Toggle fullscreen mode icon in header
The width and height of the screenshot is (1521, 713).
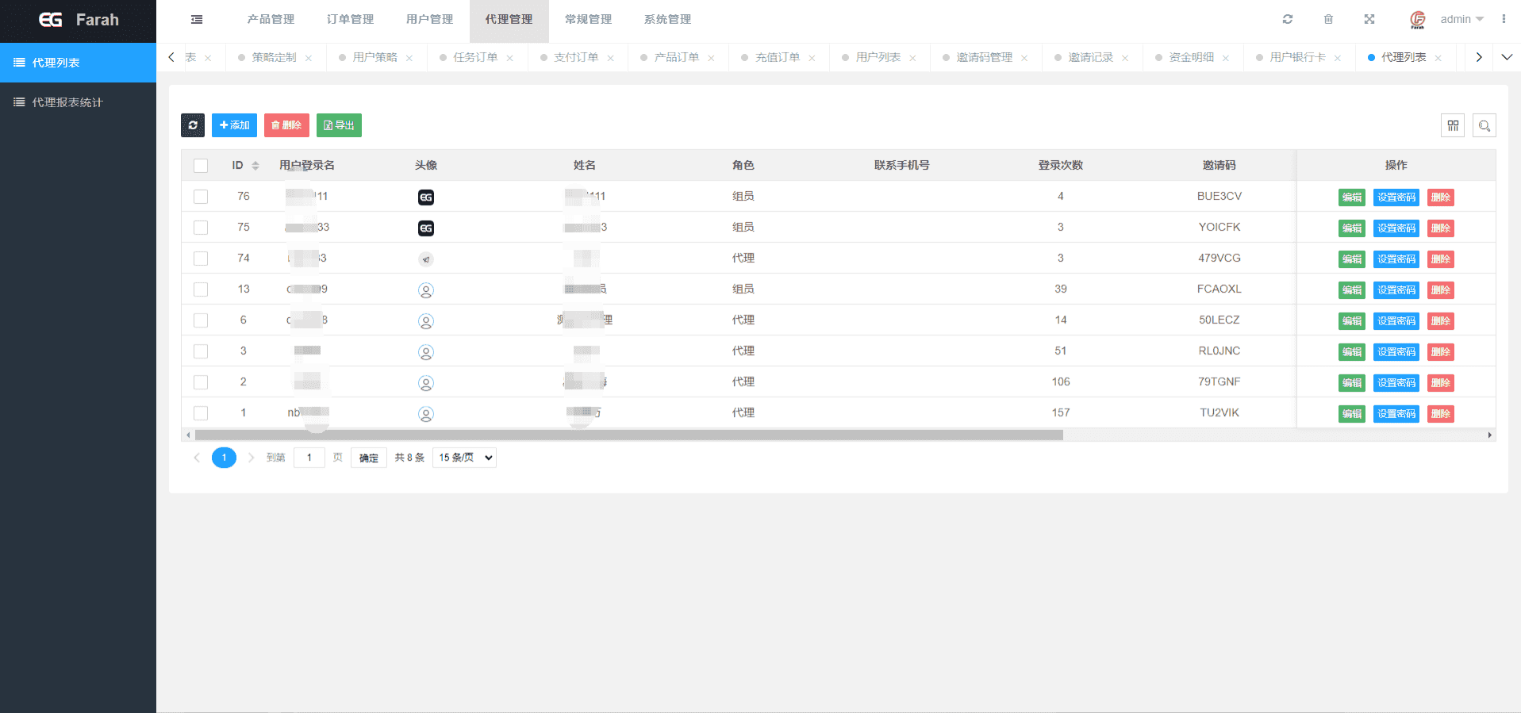(x=1369, y=20)
